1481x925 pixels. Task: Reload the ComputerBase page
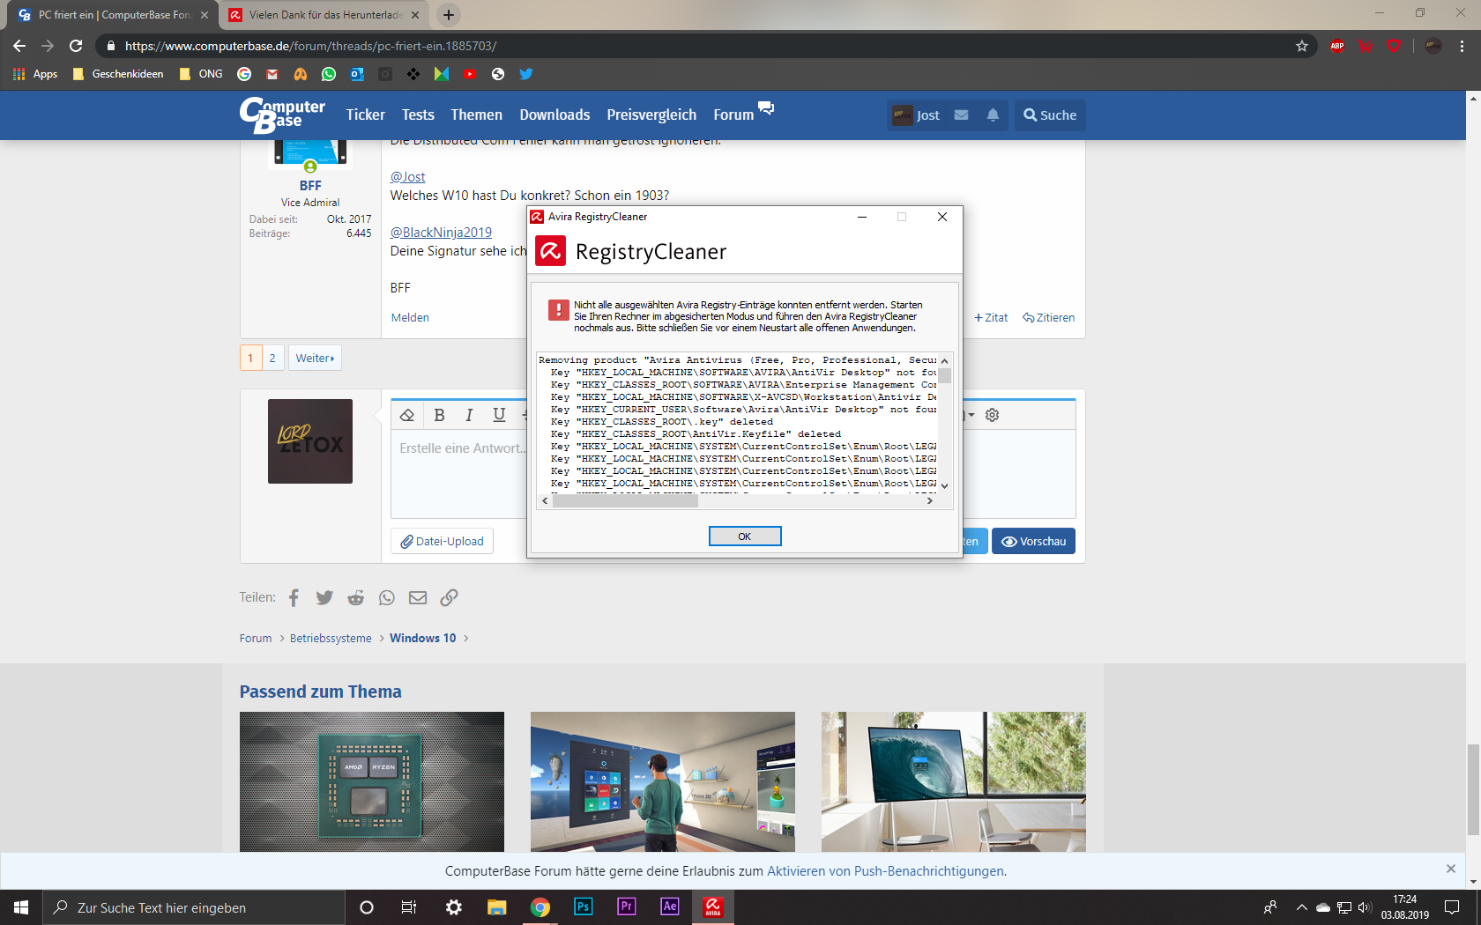pos(76,46)
